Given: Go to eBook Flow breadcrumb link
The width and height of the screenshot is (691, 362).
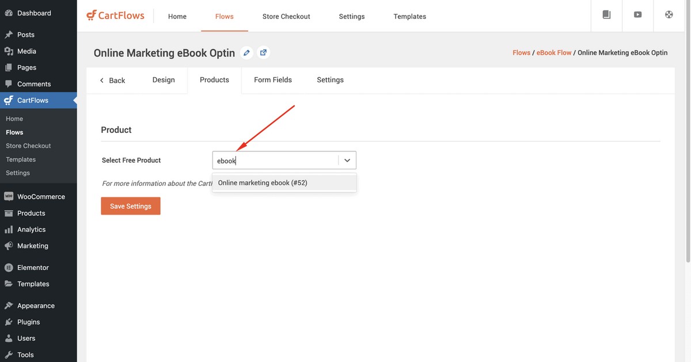Looking at the screenshot, I should [x=554, y=52].
